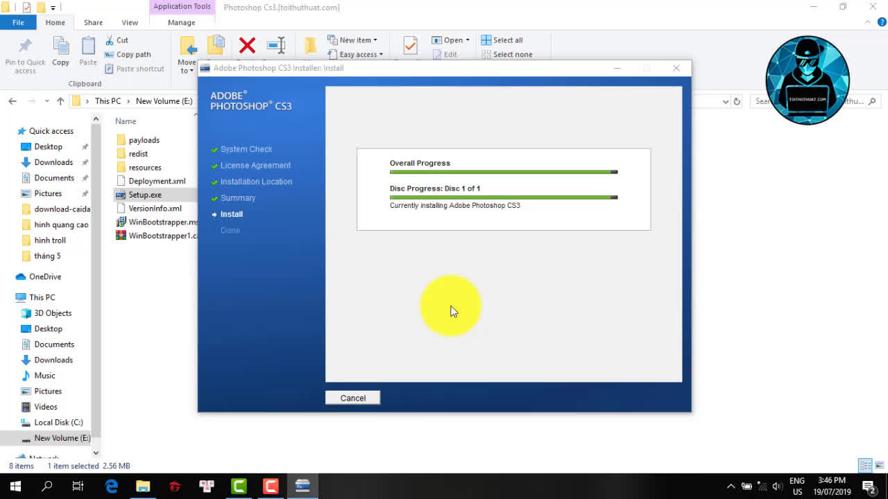Open Task View on taskbar
The width and height of the screenshot is (888, 499).
coord(78,486)
